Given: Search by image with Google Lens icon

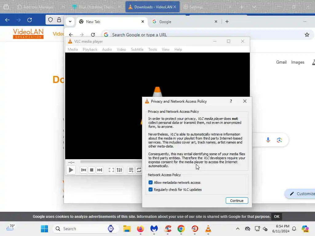Looking at the screenshot, I should (x=279, y=140).
